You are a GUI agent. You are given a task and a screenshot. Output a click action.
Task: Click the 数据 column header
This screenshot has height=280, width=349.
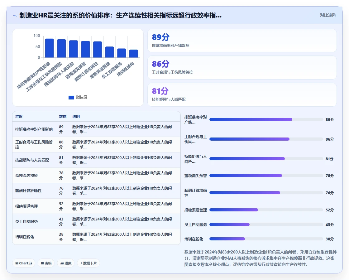[63, 117]
